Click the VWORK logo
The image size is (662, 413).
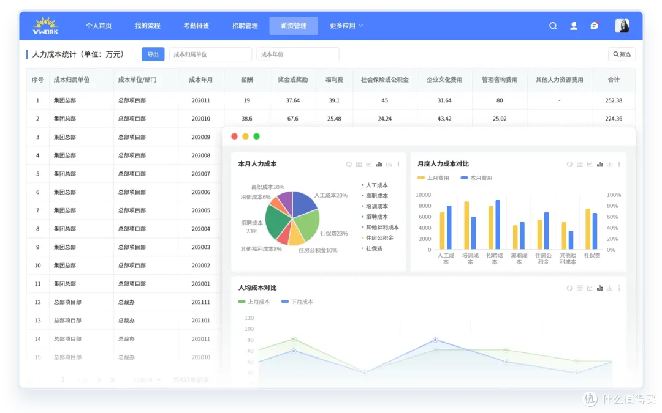click(45, 26)
